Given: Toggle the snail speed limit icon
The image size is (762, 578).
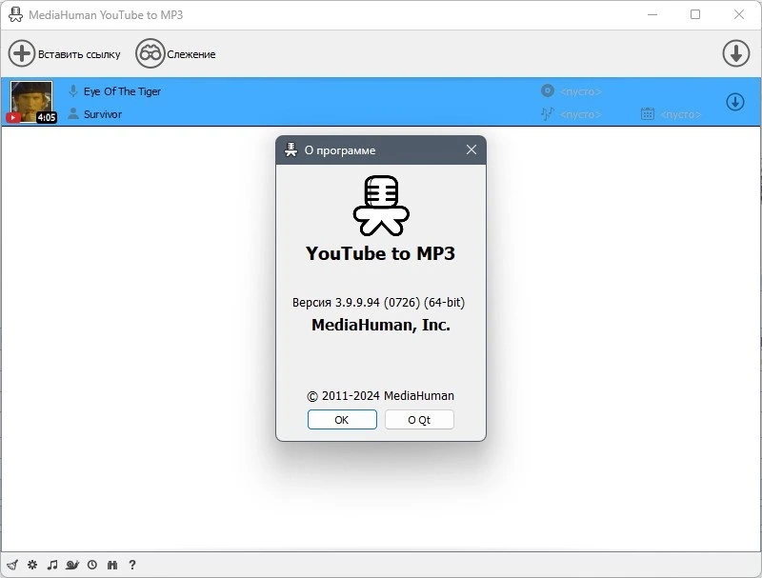Looking at the screenshot, I should tap(72, 565).
